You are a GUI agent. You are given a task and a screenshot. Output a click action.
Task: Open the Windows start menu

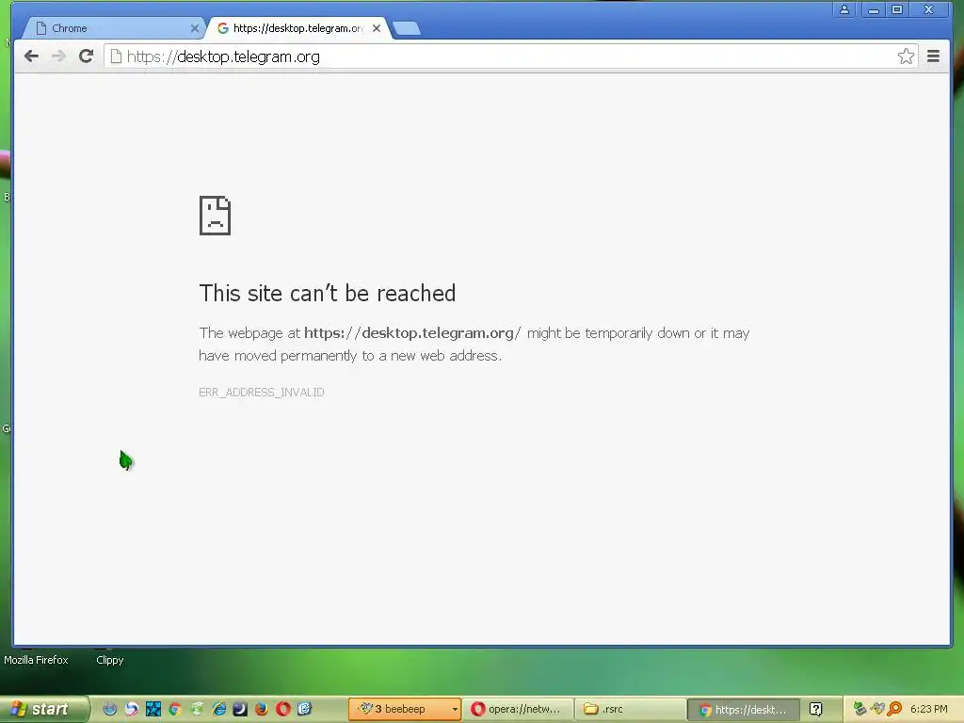coord(43,710)
